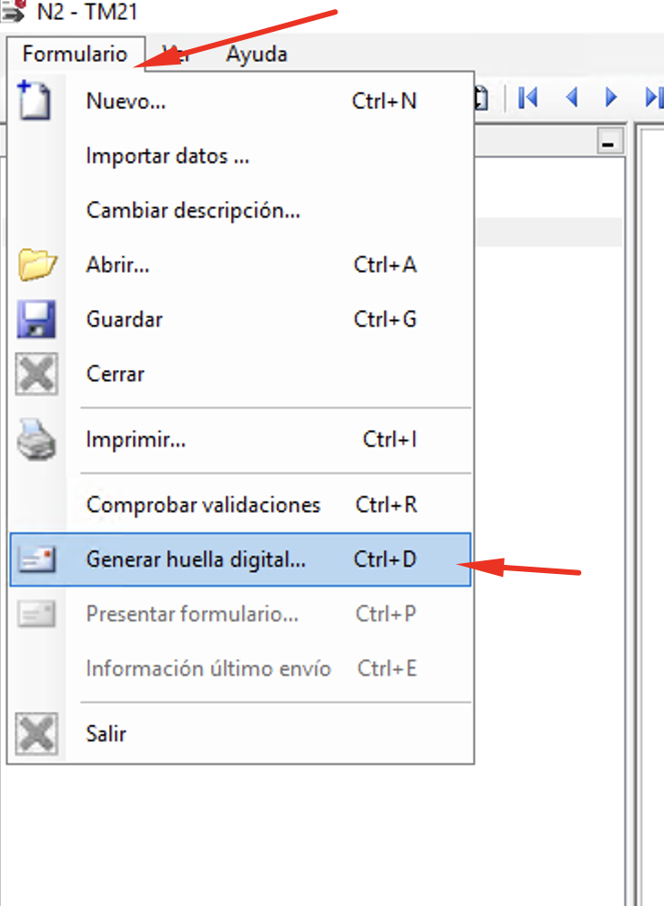Click the Formulario menu title
This screenshot has height=906, width=664.
75,54
